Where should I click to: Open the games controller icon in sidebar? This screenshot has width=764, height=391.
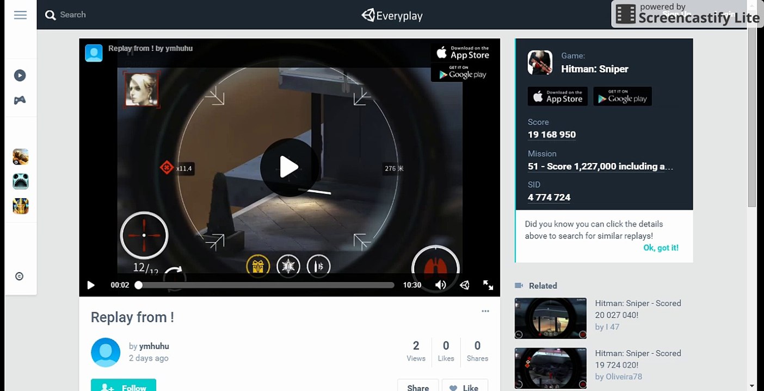tap(20, 100)
